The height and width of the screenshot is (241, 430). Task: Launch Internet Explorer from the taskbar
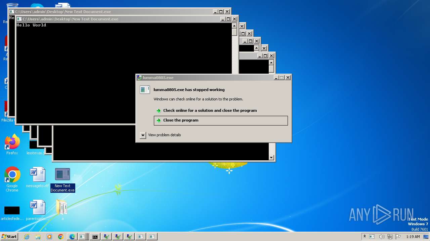point(27,237)
